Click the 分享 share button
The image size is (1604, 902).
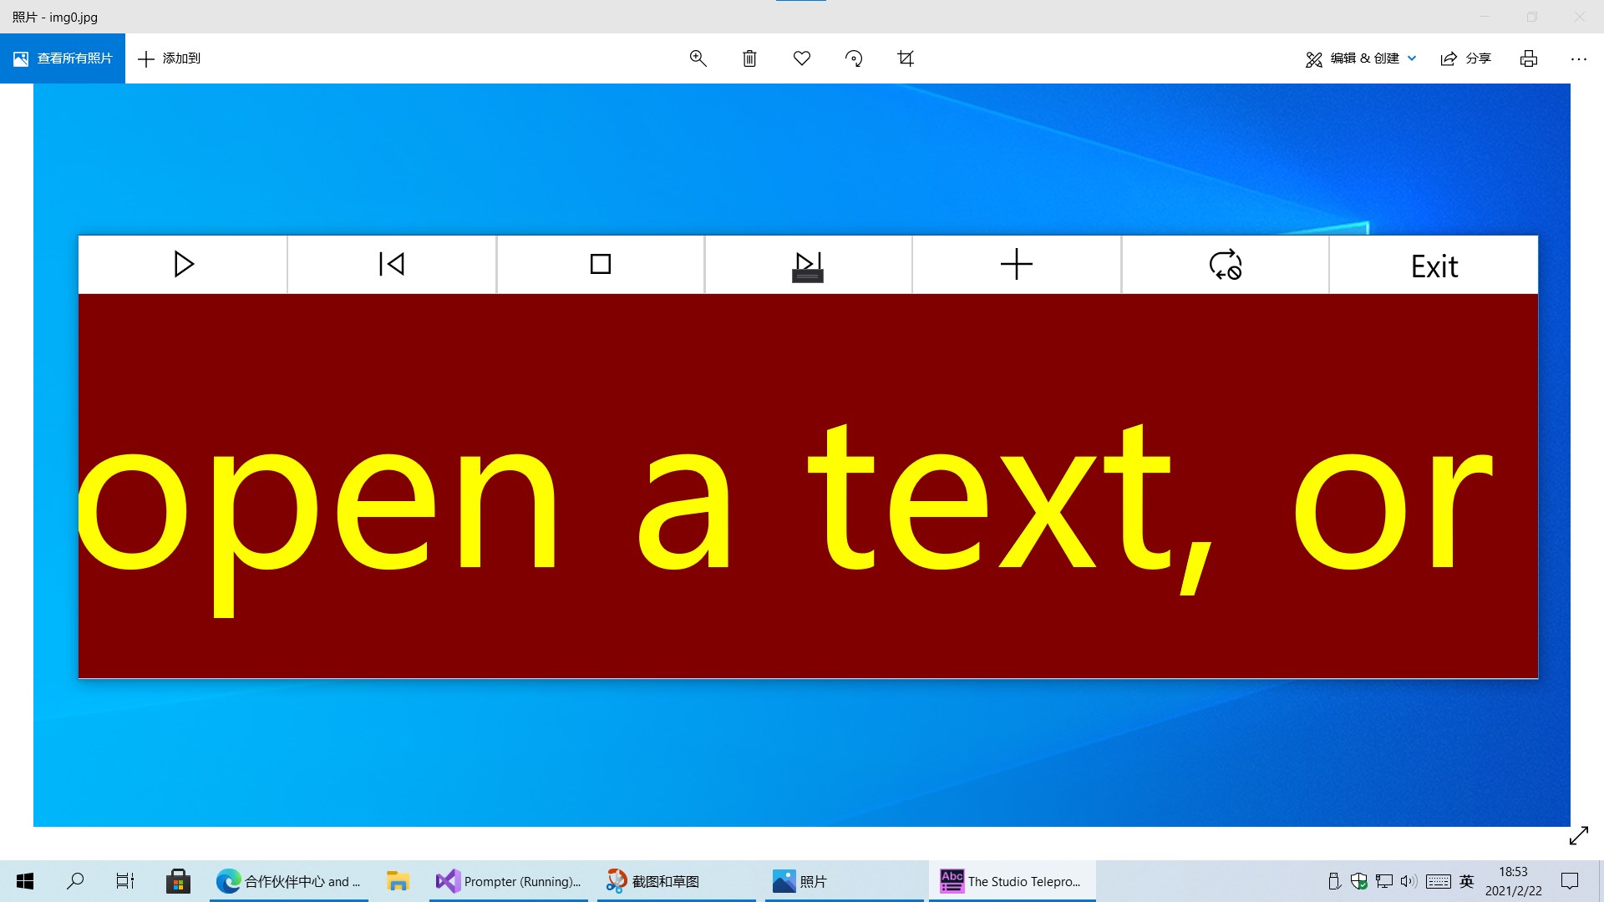[1466, 58]
